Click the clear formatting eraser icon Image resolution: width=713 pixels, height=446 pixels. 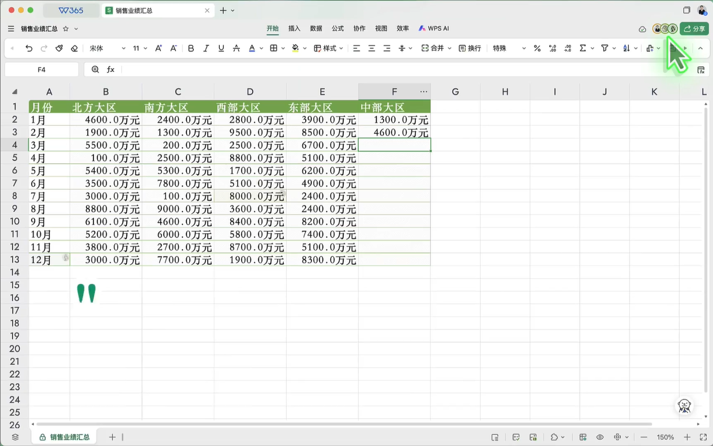coord(74,48)
